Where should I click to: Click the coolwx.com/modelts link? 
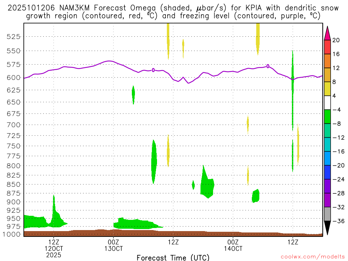click(313, 257)
